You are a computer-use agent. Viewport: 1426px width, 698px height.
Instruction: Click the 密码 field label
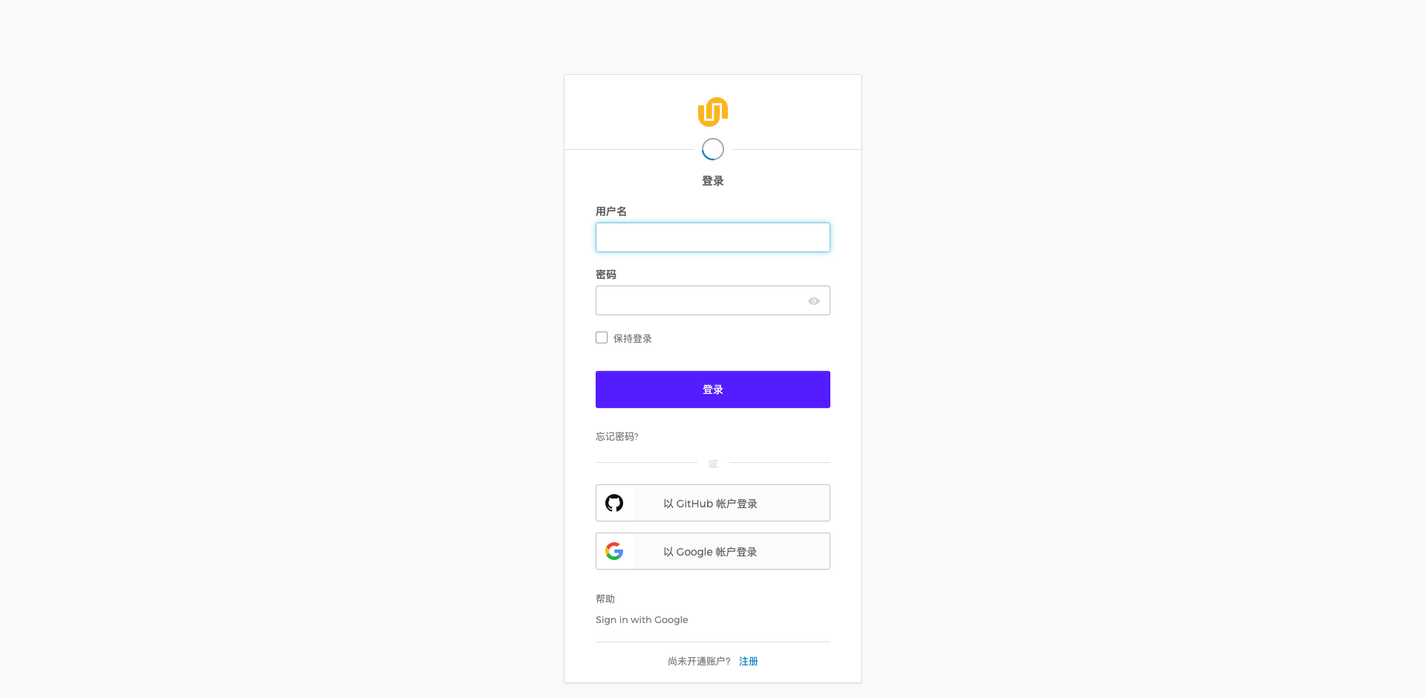point(606,274)
